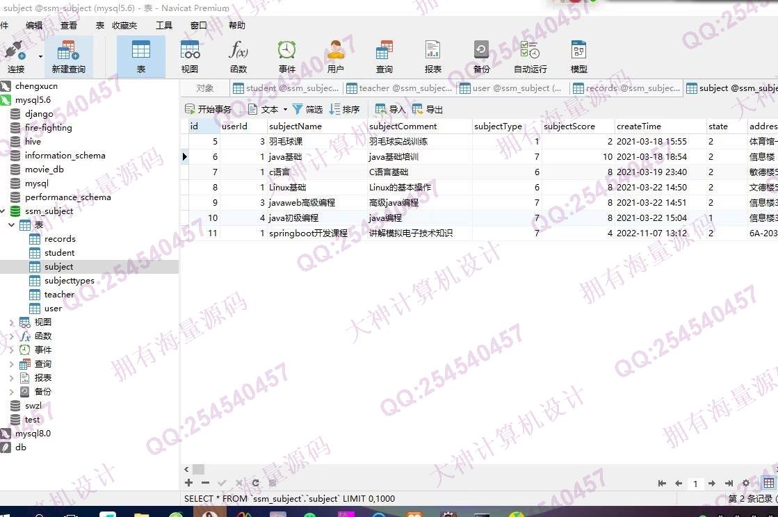This screenshot has width=778, height=517.
Task: Click the 排序 sort tool
Action: tap(344, 109)
